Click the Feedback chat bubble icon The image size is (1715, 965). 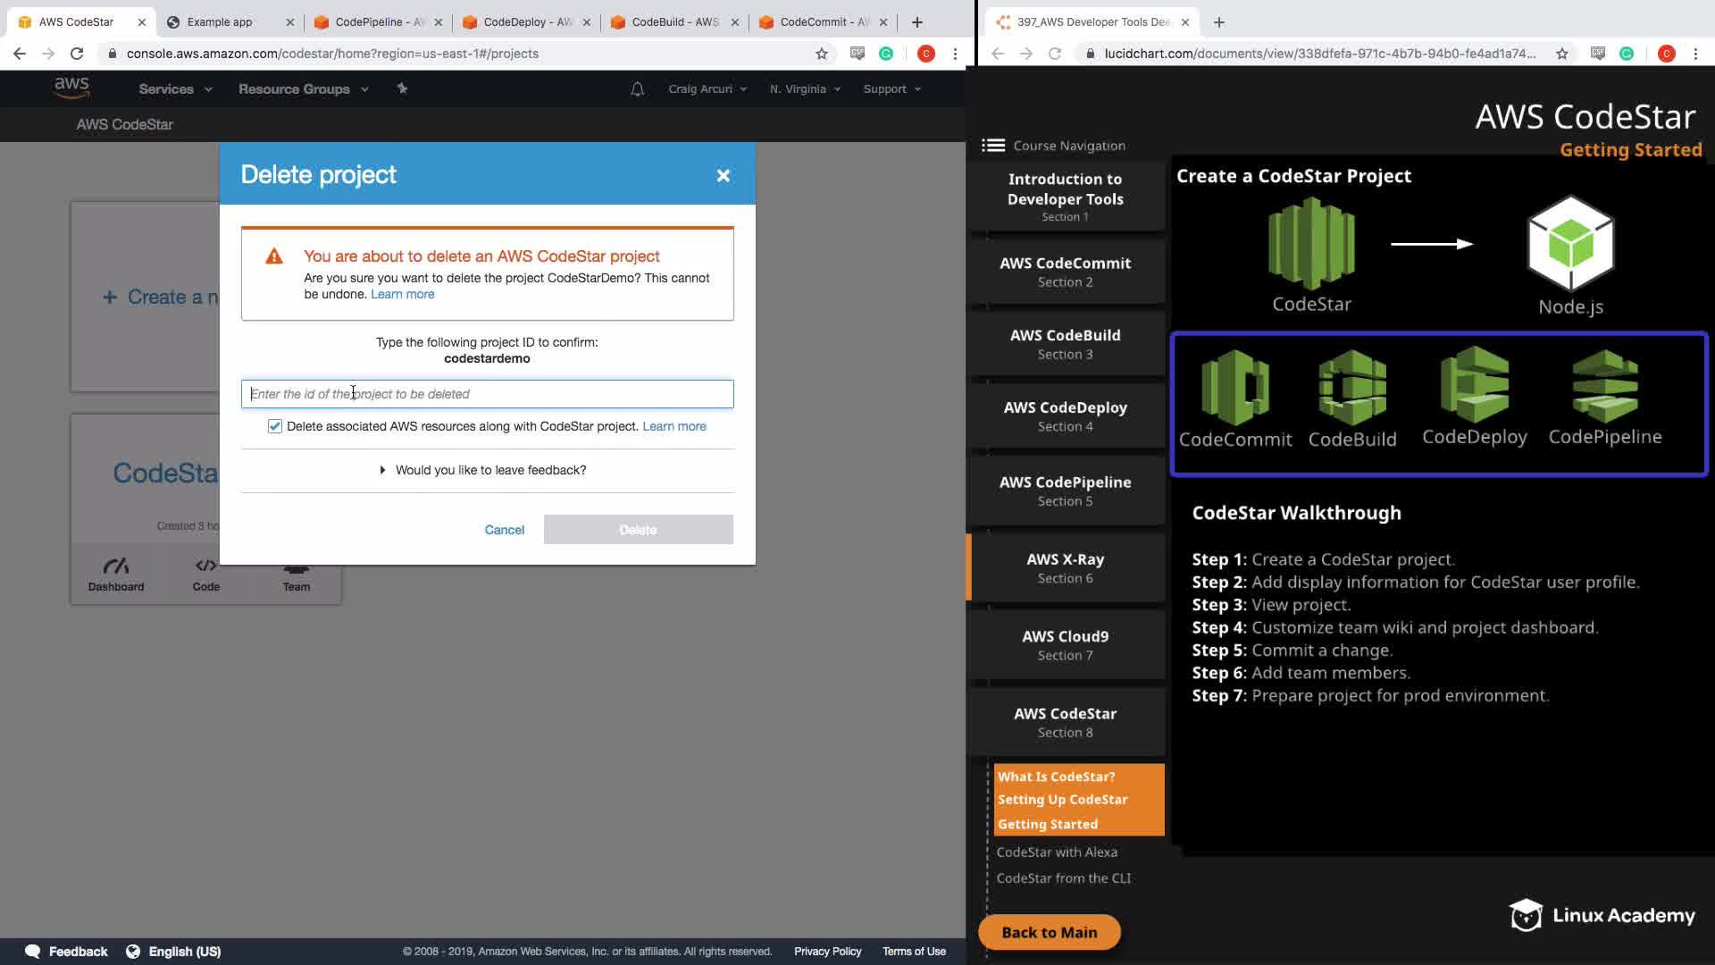33,951
